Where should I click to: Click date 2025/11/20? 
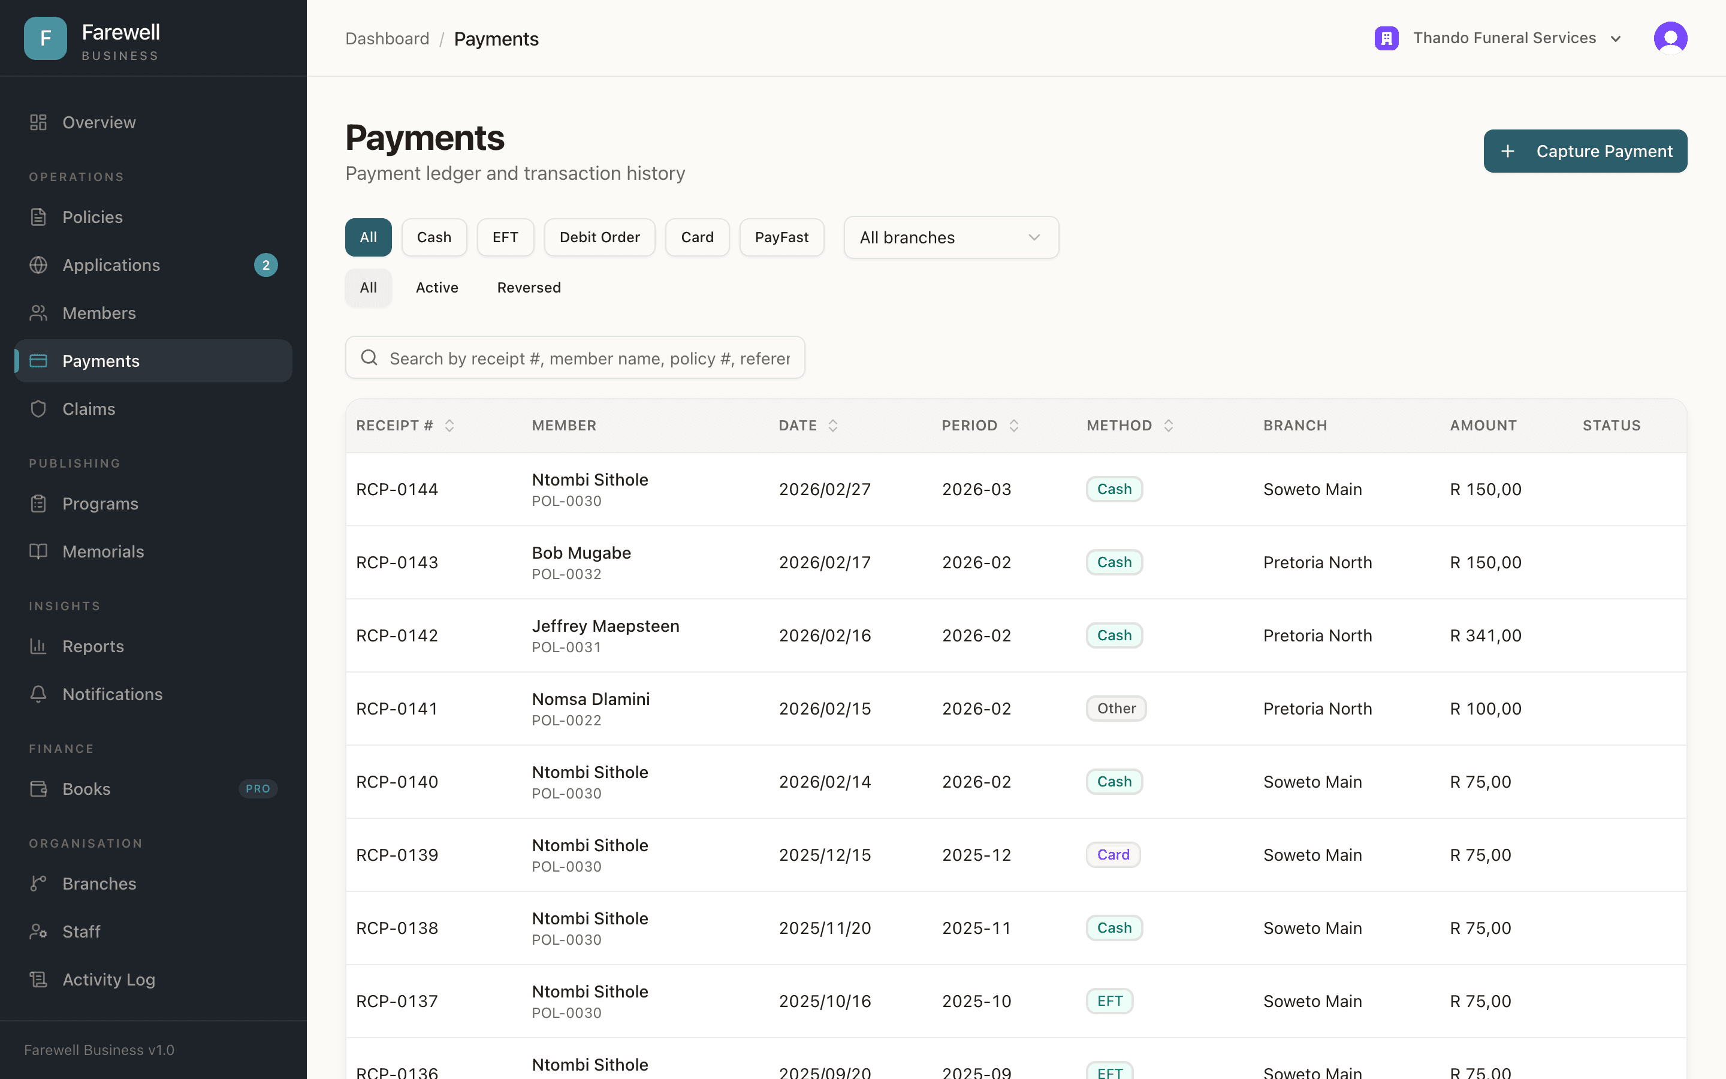(825, 929)
